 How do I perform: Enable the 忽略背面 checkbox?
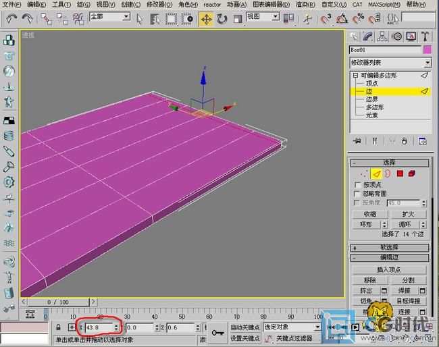point(357,194)
